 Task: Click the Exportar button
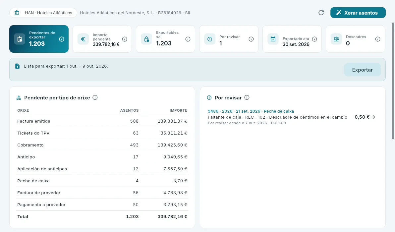pos(362,70)
